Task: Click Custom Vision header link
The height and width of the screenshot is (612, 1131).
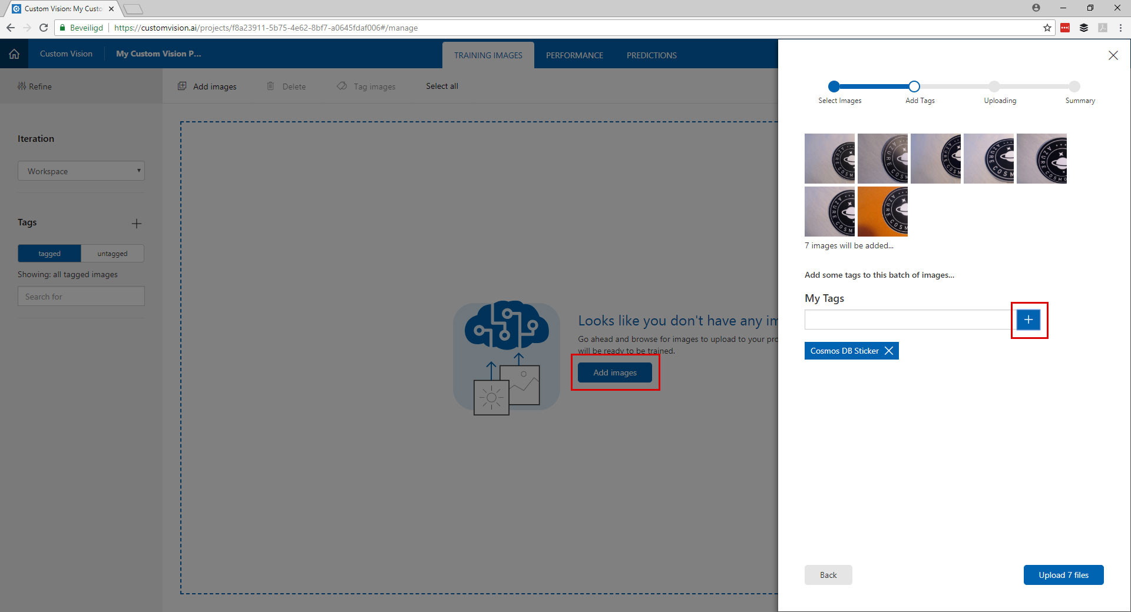Action: click(66, 54)
